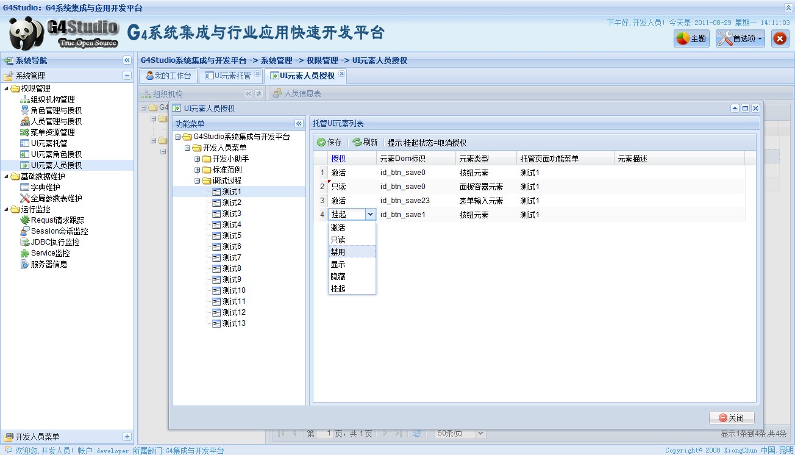The width and height of the screenshot is (795, 455).
Task: Click the red exit icon in header
Action: click(780, 38)
